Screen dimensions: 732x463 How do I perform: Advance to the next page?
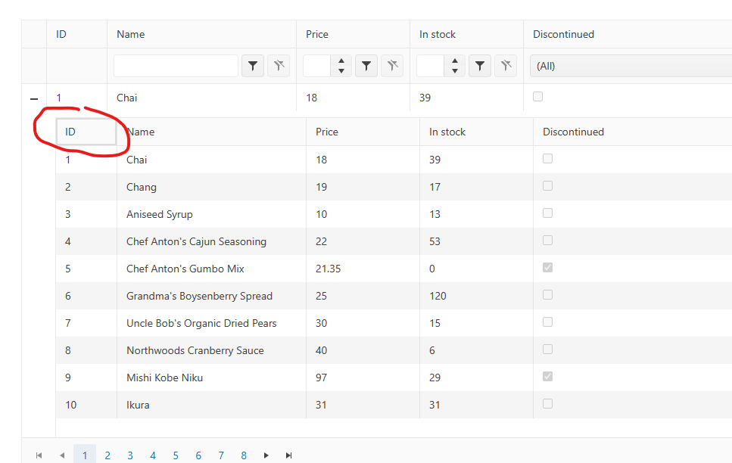click(x=266, y=455)
